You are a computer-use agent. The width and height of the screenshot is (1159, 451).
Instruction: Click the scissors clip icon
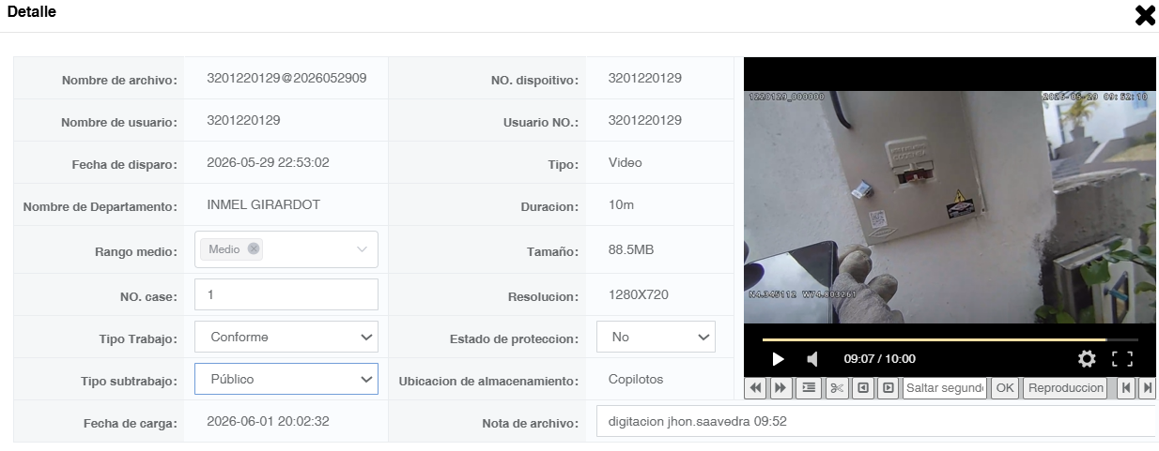click(837, 388)
